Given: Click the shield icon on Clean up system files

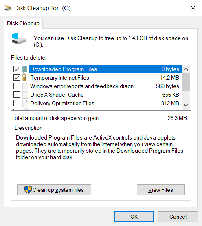Looking at the screenshot, I should click(x=28, y=190).
